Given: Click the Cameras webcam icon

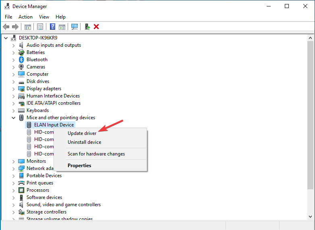Looking at the screenshot, I should [21, 67].
